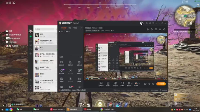This screenshot has height=112, width=200.
Task: Add a new scene with plus icon
Action: click(82, 28)
